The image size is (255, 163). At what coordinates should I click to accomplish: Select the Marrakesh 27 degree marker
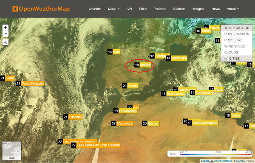[122, 124]
